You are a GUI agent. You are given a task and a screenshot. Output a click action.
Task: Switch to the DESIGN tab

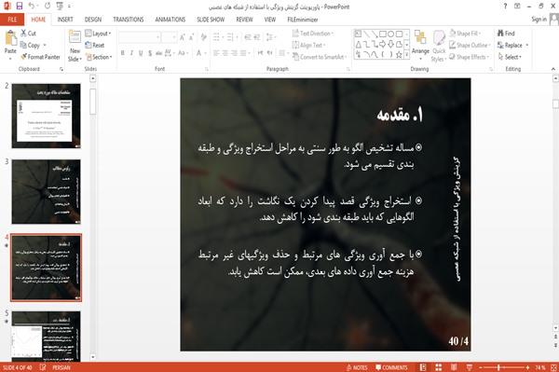pyautogui.click(x=93, y=20)
